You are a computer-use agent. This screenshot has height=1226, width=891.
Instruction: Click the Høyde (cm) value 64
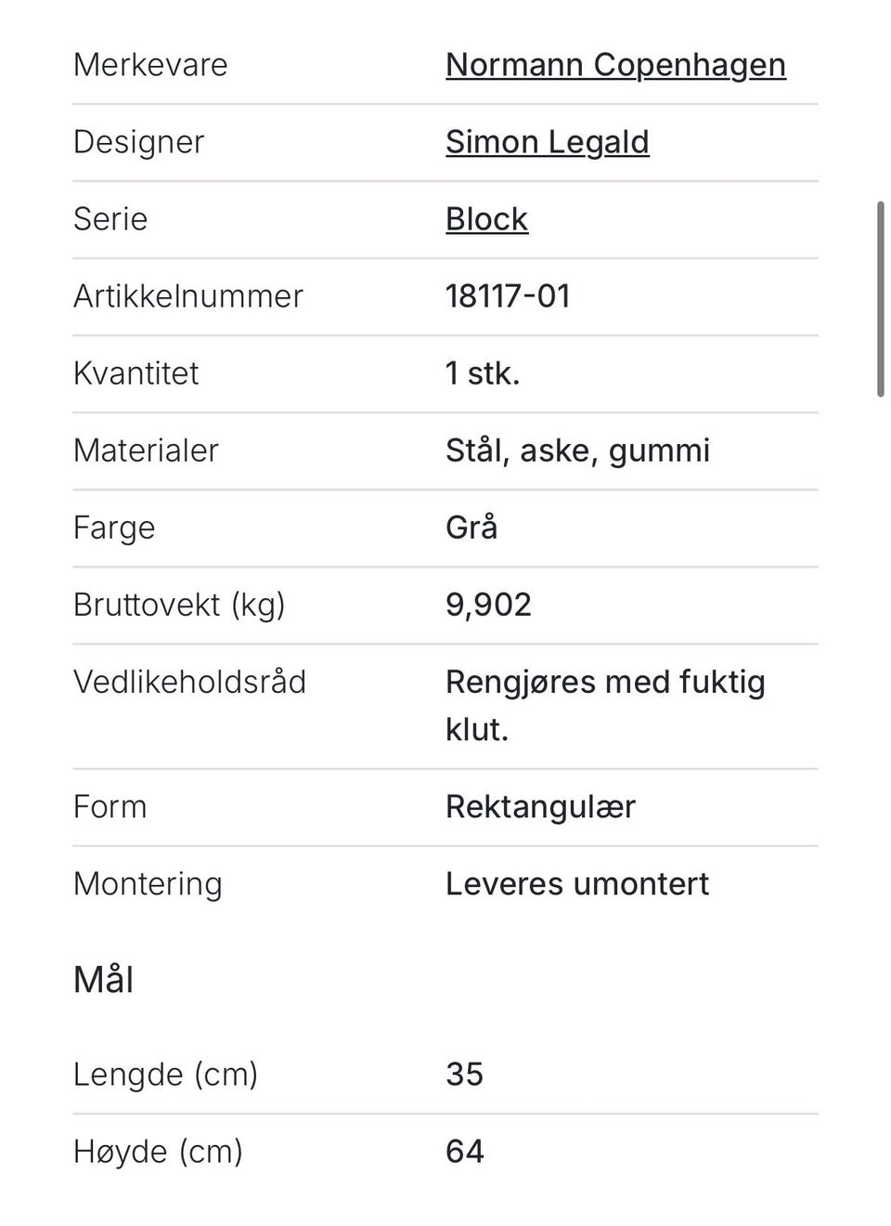pos(464,1152)
